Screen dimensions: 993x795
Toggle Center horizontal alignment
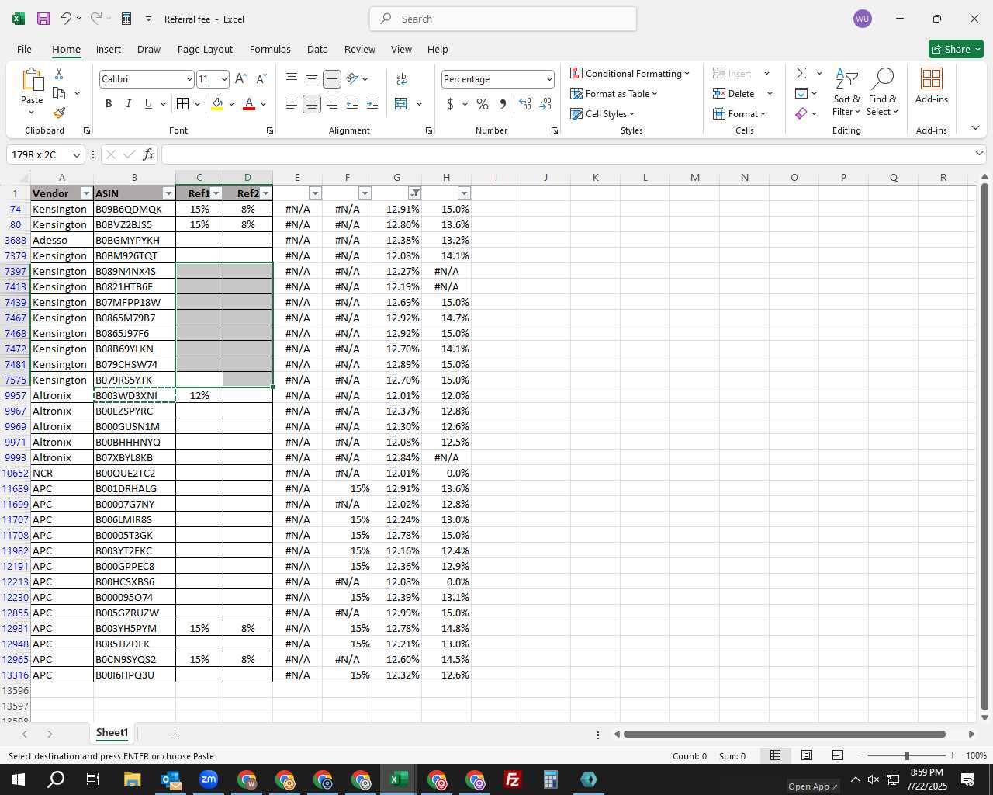pyautogui.click(x=312, y=104)
